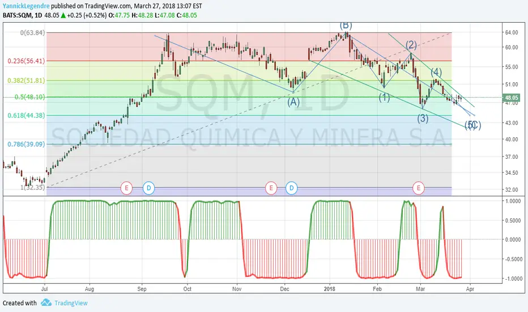Click the dividend D marker above Dec
The height and width of the screenshot is (312, 528).
[292, 188]
